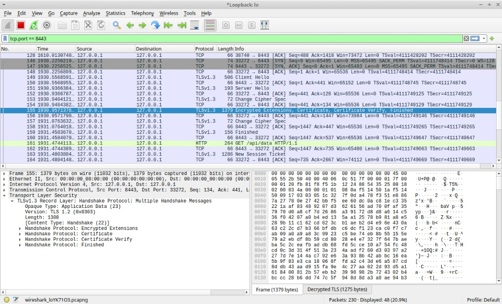Viewport: 502px width, 304px height.
Task: Go forward in packet history
Action: (x=143, y=25)
